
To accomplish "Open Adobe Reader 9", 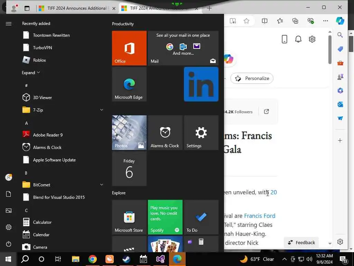I will [63, 135].
